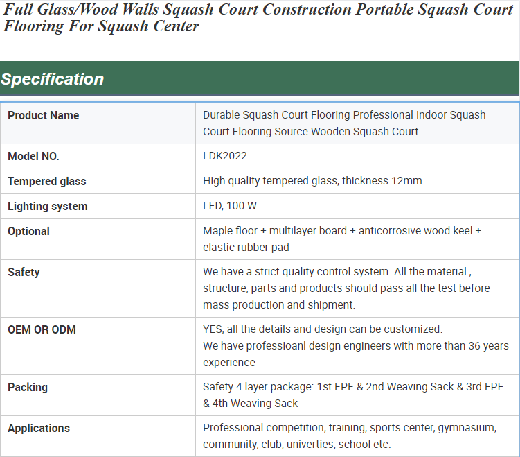
Task: Click the Safety 4 layer package text
Action: (353, 395)
